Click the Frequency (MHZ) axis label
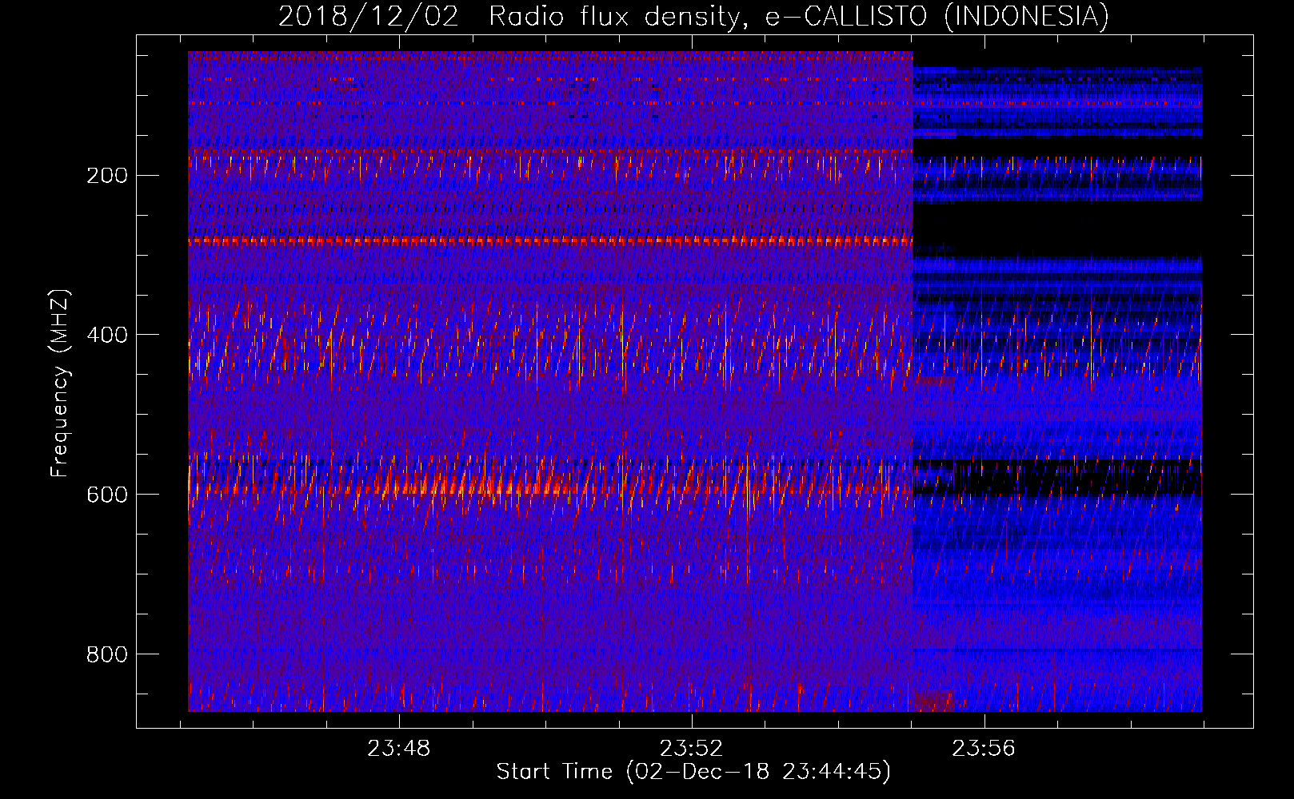1294x799 pixels. click(60, 384)
